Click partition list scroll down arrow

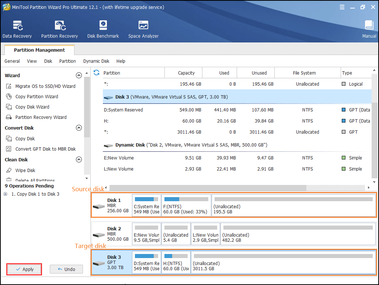coord(374,182)
